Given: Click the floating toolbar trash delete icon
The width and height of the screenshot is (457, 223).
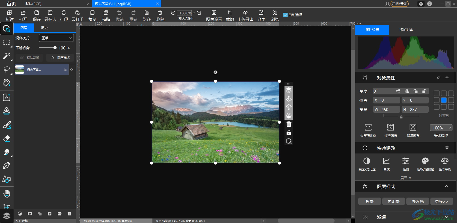Looking at the screenshot, I should [289, 124].
